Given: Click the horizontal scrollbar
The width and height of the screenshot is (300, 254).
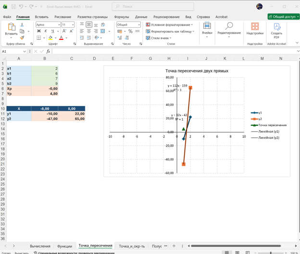Looking at the screenshot, I should pos(236,246).
